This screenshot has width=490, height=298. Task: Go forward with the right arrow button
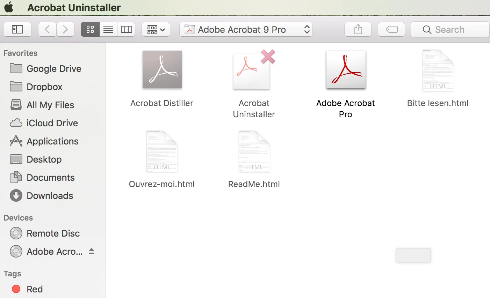pyautogui.click(x=65, y=29)
